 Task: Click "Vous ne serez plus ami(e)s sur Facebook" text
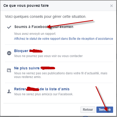click(x=44, y=94)
